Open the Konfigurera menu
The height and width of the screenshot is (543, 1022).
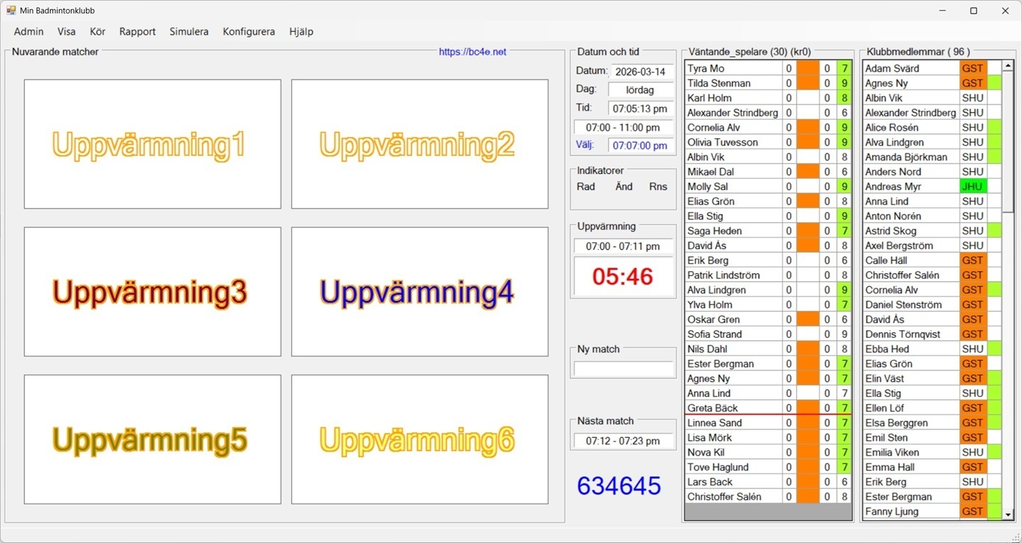[x=249, y=31]
